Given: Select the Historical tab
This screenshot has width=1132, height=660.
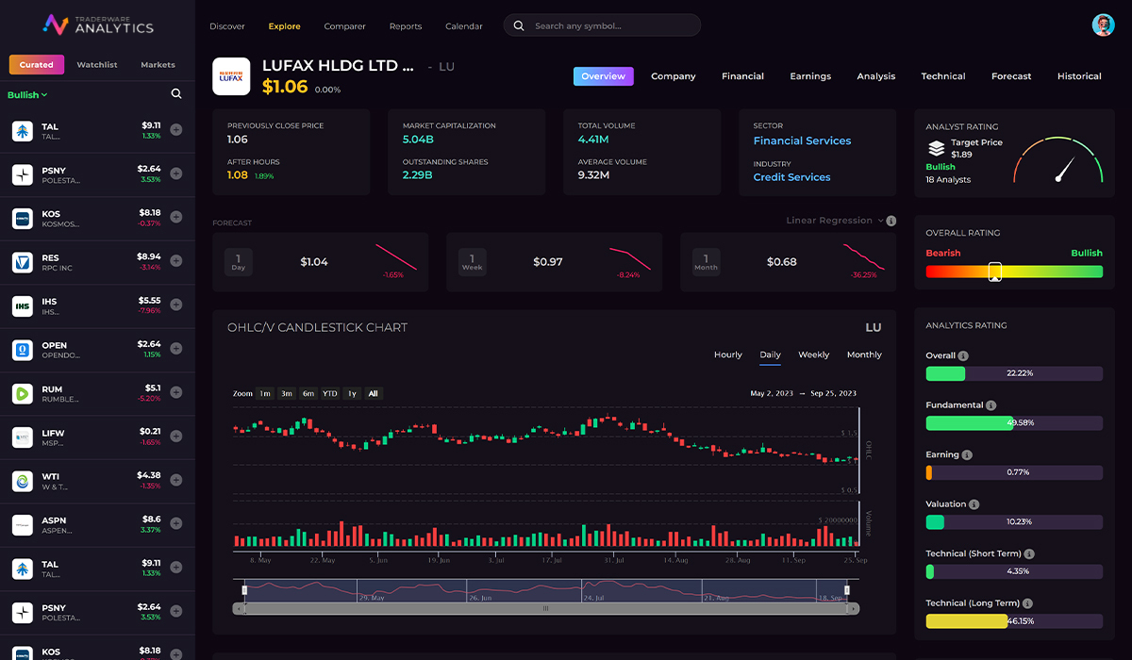Looking at the screenshot, I should pyautogui.click(x=1079, y=76).
